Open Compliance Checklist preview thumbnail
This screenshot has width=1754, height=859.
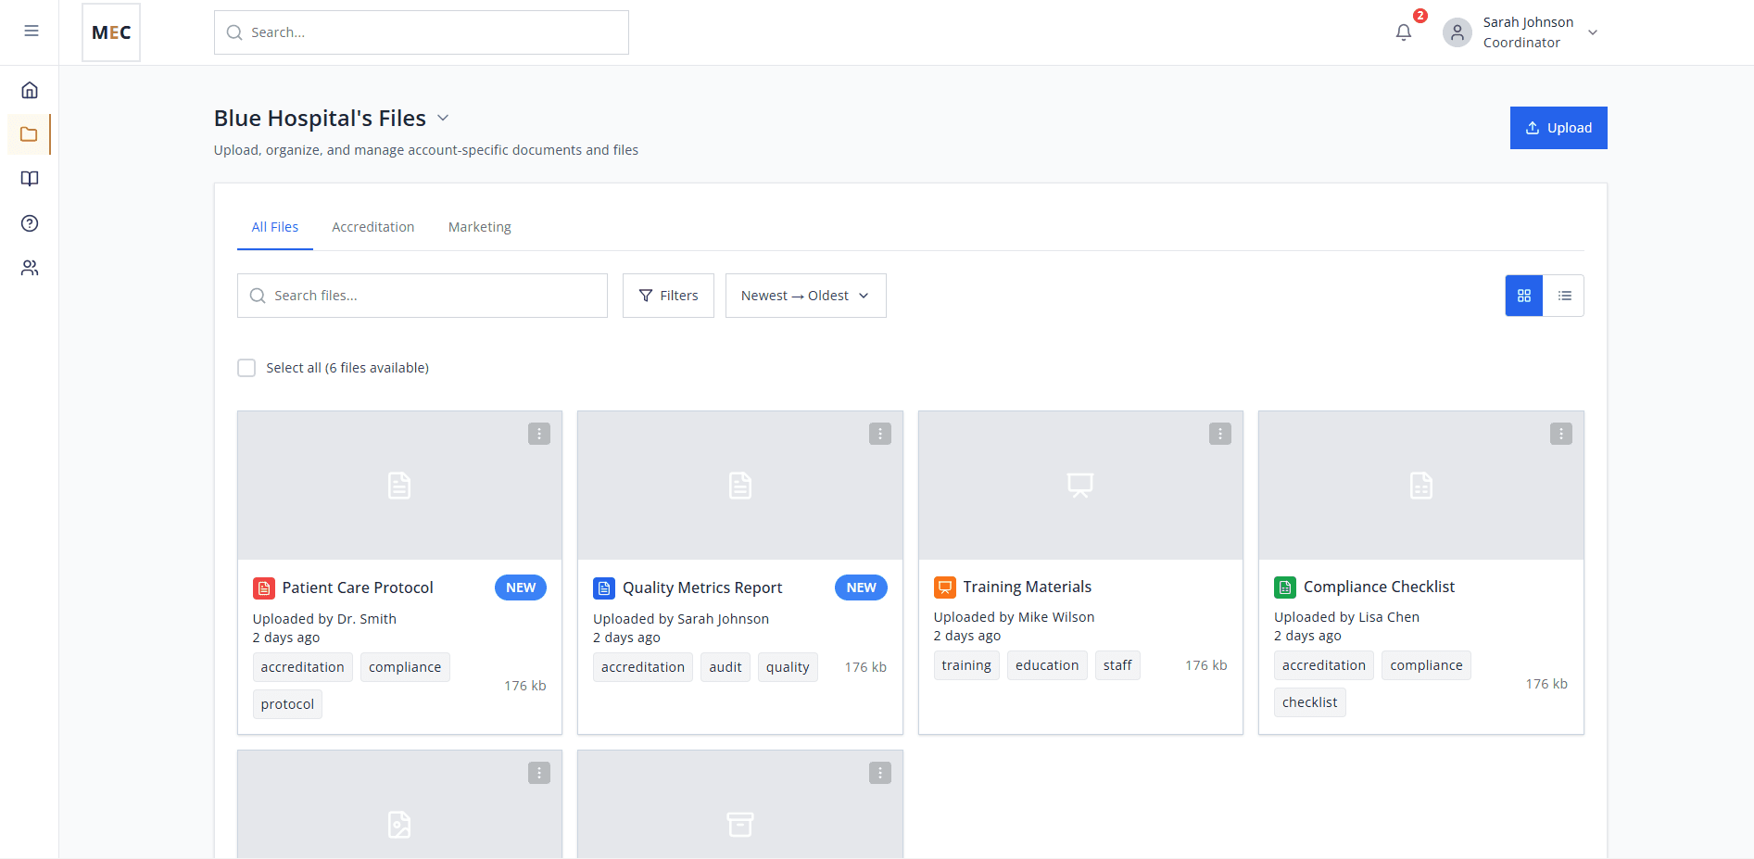point(1421,486)
